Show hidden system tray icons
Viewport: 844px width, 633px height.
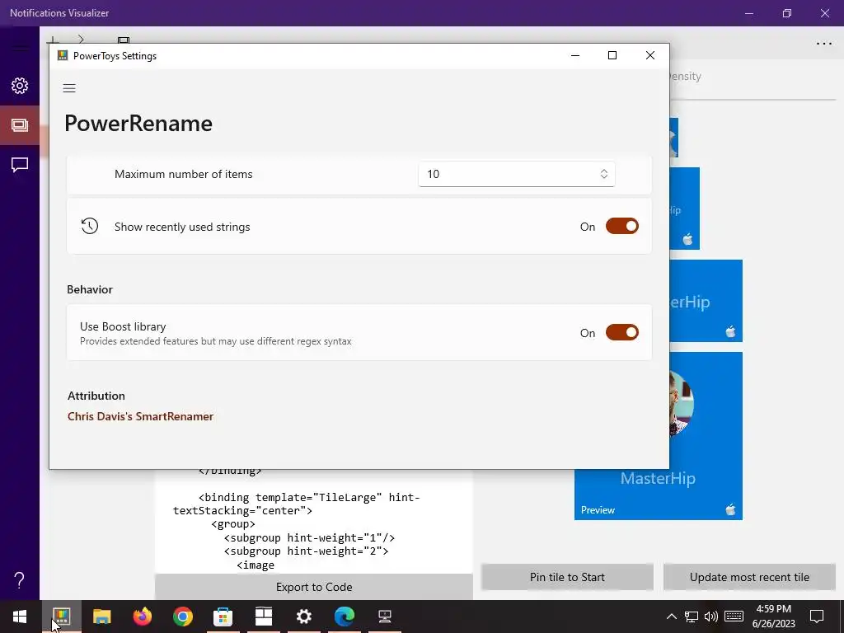coord(671,617)
